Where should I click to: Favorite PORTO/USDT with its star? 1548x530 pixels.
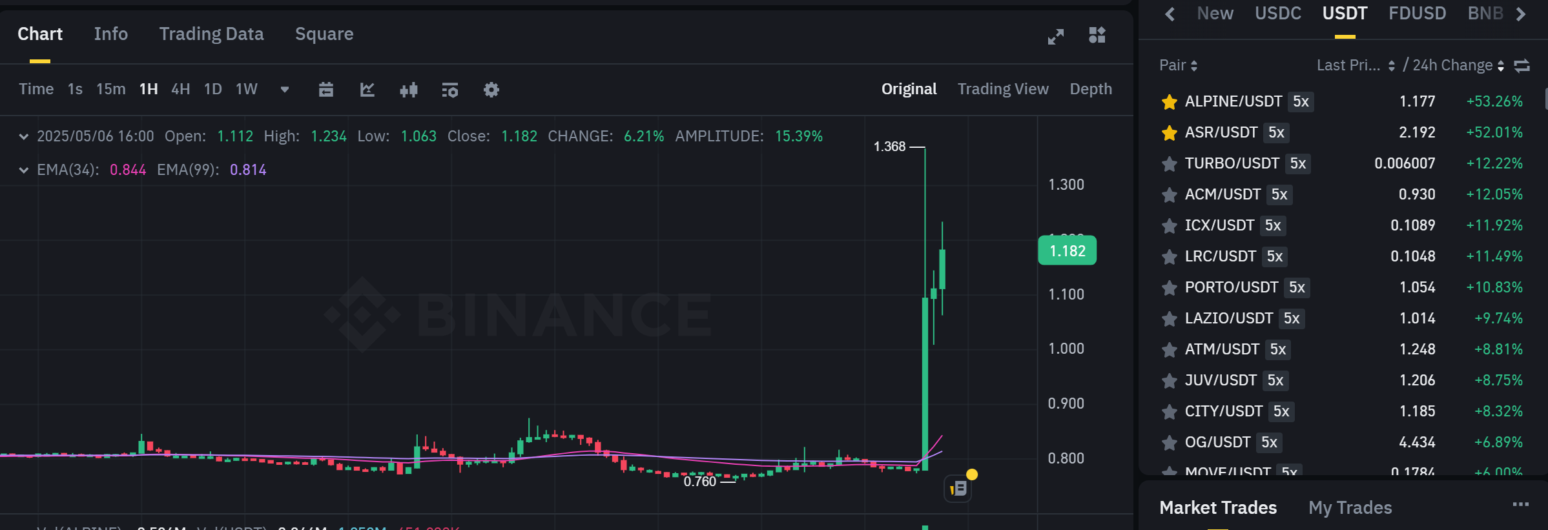coord(1169,288)
